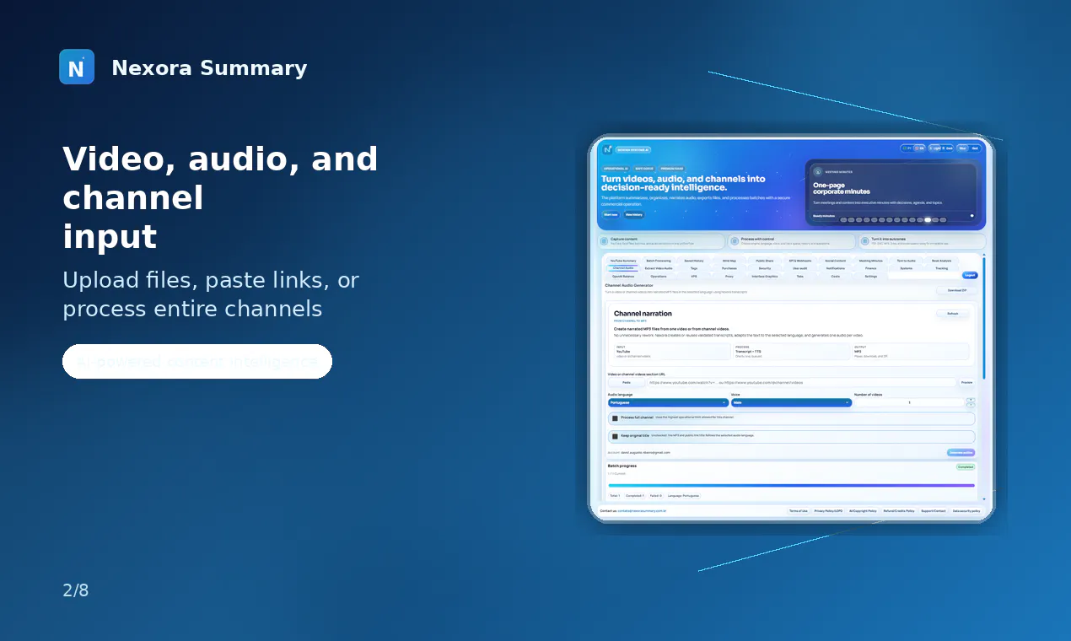The width and height of the screenshot is (1071, 641).
Task: Click the Generate audios button
Action: [x=961, y=453]
